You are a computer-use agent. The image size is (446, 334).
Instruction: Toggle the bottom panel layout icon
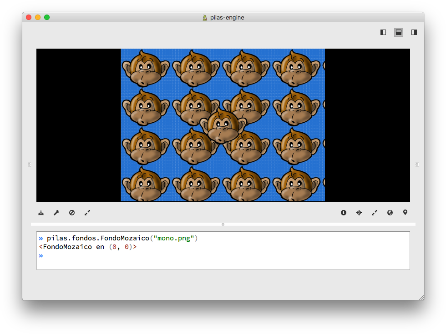[x=399, y=32]
